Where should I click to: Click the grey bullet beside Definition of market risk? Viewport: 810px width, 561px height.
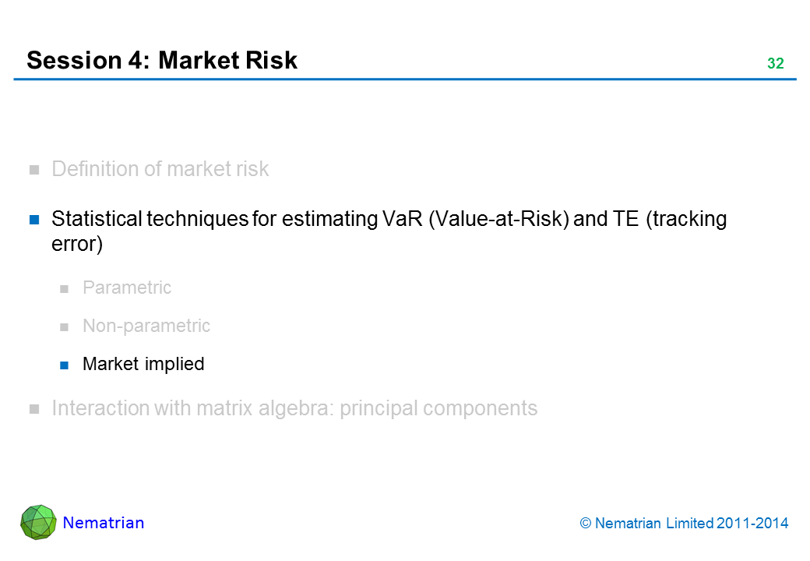click(34, 170)
